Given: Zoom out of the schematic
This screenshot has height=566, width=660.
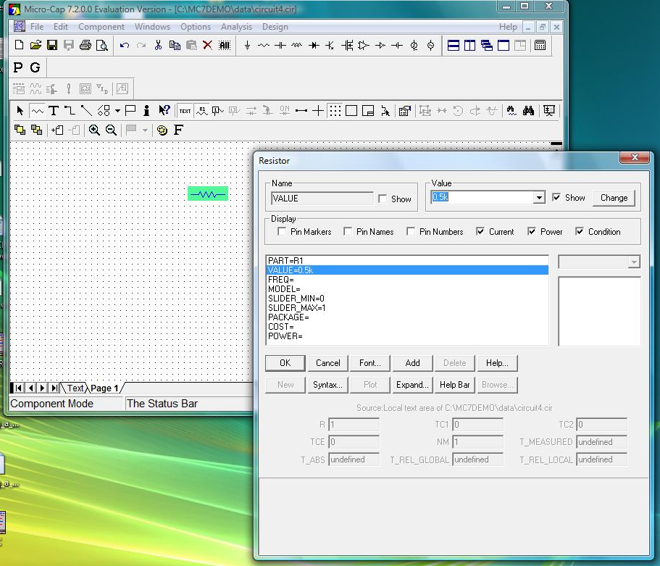Looking at the screenshot, I should (111, 130).
